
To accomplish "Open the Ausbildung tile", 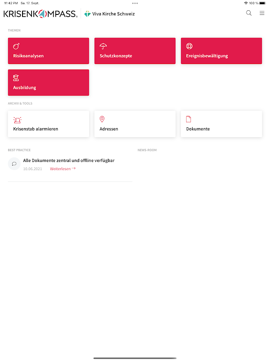I will tap(49, 83).
